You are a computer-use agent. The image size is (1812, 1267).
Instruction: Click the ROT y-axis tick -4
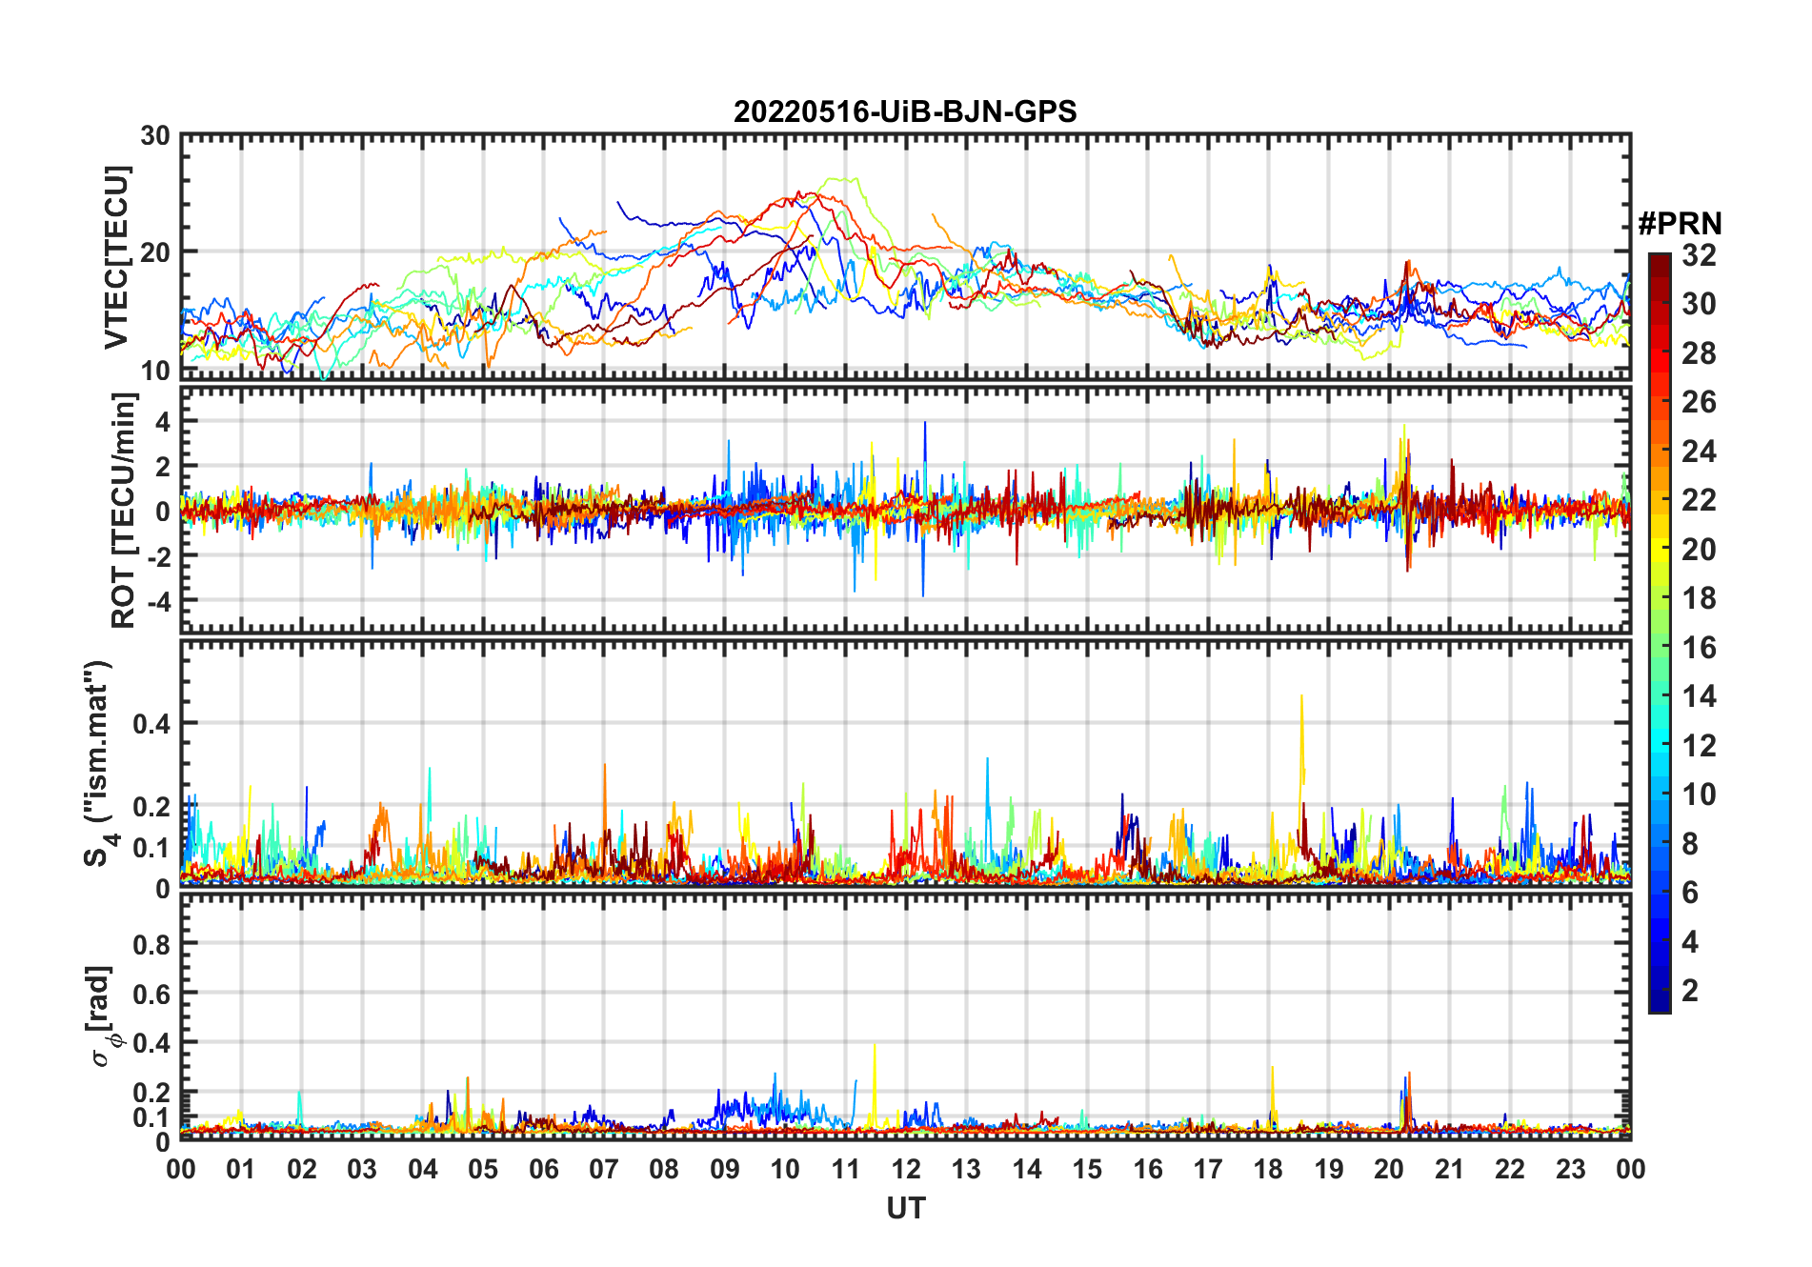tap(158, 601)
